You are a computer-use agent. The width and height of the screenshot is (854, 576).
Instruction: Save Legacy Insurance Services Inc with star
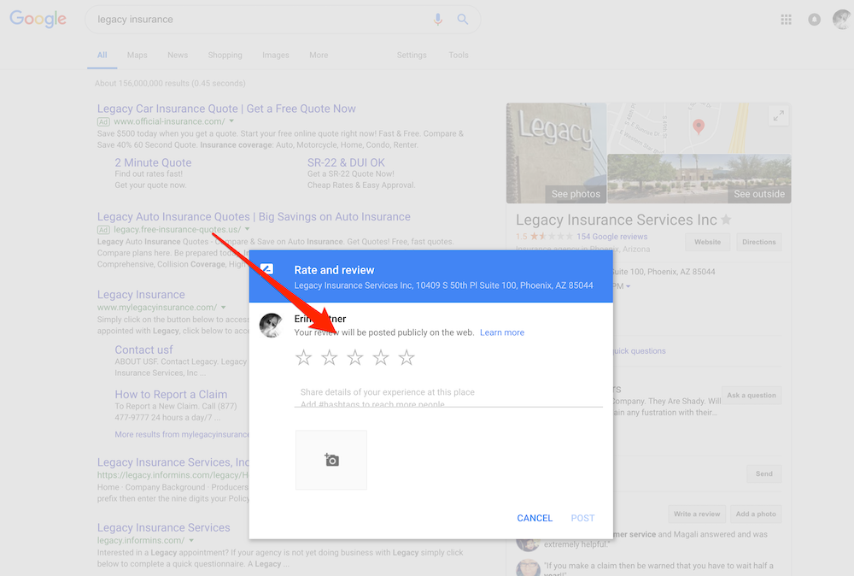726,220
